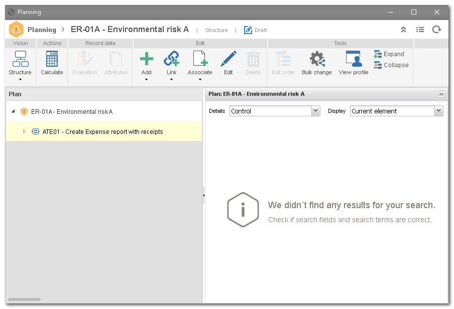Screen dimensions: 454x309
Task: Click the Record data group label
Action: click(100, 44)
